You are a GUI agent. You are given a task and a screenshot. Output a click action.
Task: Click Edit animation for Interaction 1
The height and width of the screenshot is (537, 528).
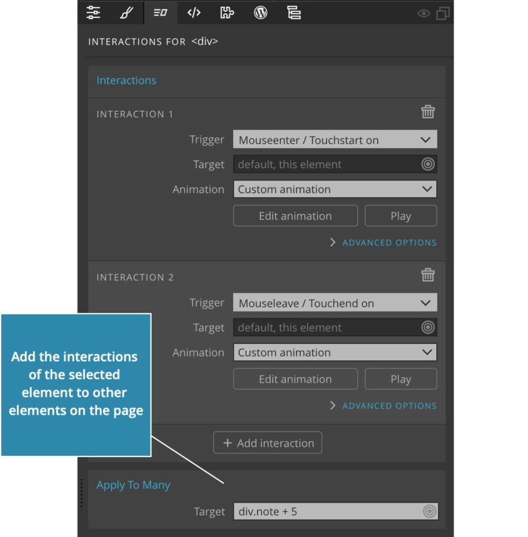(295, 215)
